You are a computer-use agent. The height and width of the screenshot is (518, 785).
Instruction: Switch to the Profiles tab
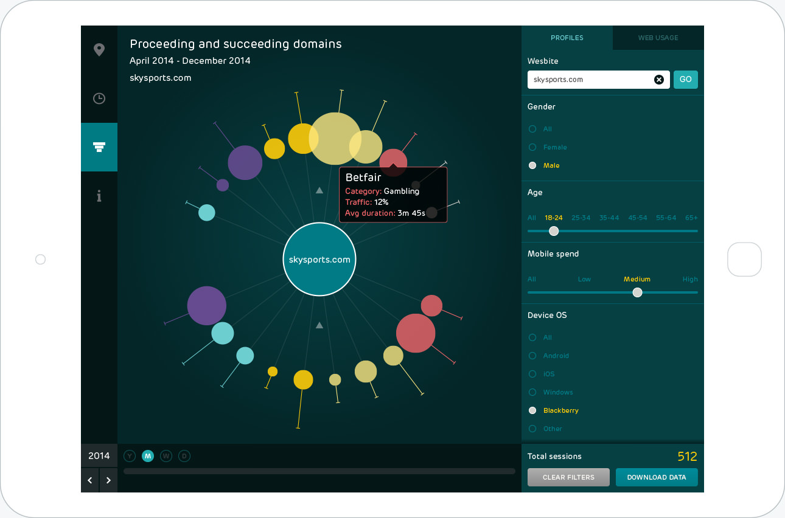pos(567,38)
